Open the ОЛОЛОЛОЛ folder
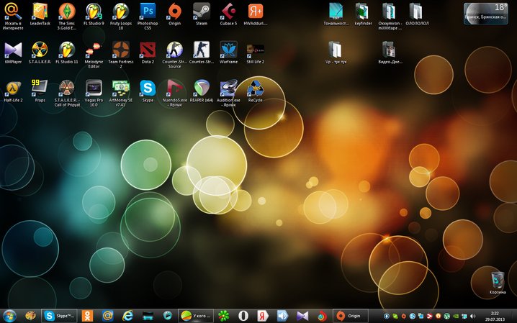Screen dimensions: 517x323 (x=417, y=14)
